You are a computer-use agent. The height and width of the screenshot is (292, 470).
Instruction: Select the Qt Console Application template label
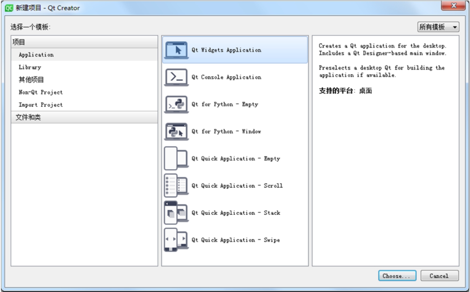point(226,77)
